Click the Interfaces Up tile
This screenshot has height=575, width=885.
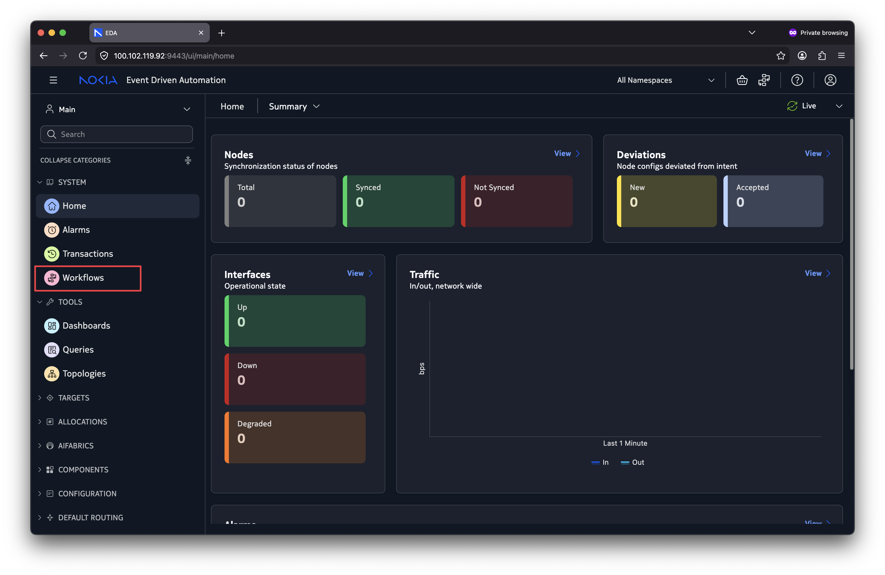pos(295,321)
